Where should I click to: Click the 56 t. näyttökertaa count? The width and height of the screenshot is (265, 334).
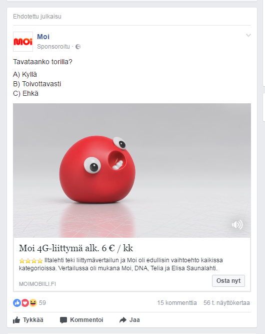[x=226, y=303]
